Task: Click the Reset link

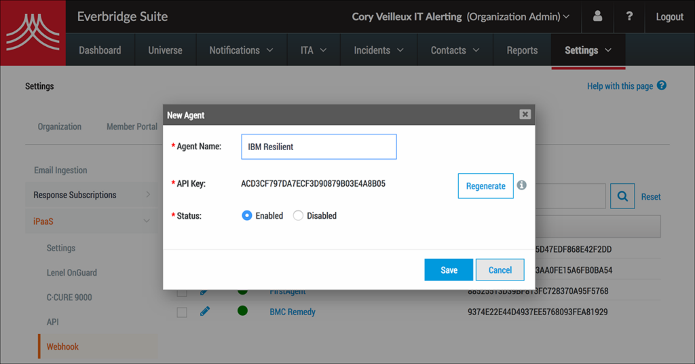Action: tap(651, 197)
